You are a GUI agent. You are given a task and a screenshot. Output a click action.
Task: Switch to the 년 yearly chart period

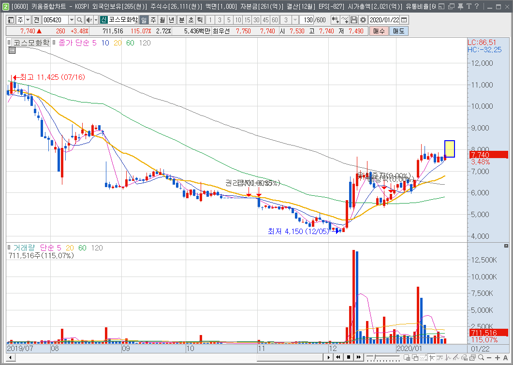172,20
